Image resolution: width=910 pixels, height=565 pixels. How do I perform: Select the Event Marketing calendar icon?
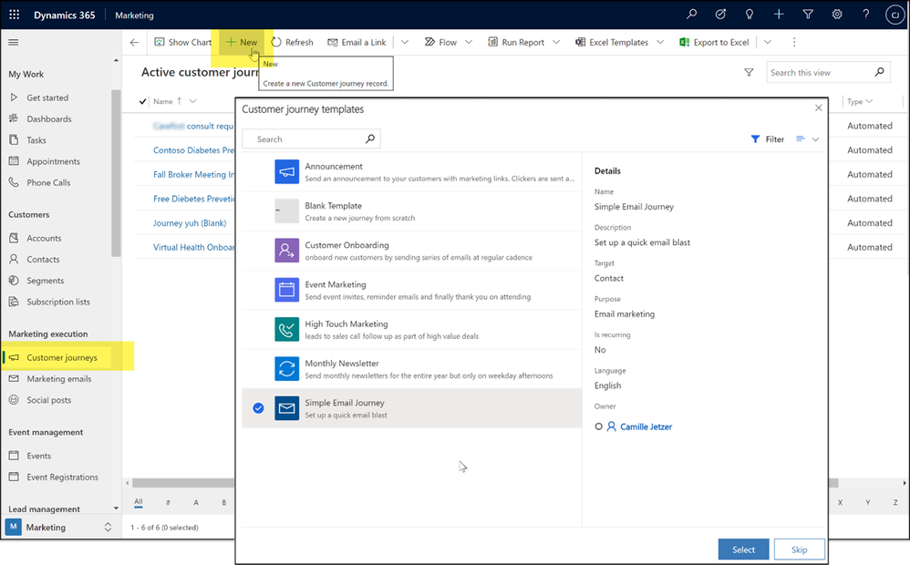pyautogui.click(x=286, y=290)
